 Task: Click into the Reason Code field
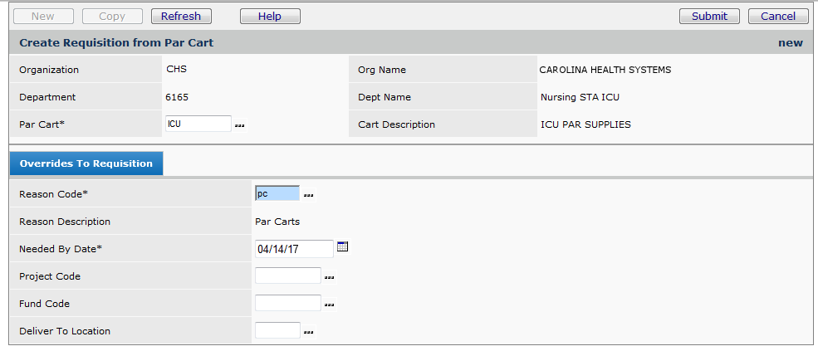pyautogui.click(x=277, y=193)
